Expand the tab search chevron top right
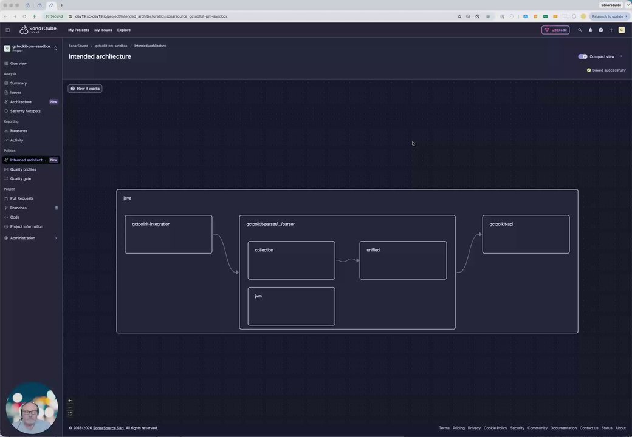632x437 pixels. click(x=628, y=5)
